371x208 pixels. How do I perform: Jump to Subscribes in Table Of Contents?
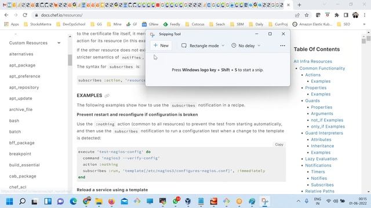[x=322, y=185]
